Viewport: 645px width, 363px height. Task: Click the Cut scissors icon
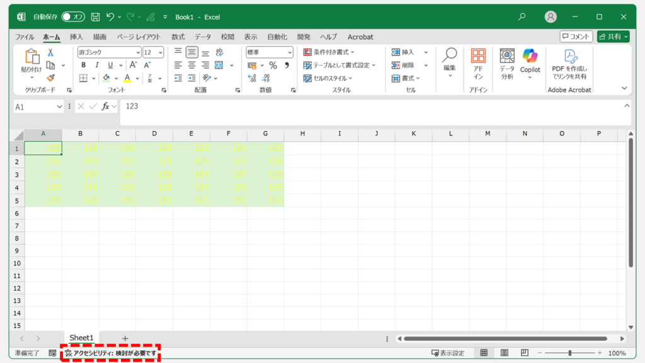click(50, 53)
